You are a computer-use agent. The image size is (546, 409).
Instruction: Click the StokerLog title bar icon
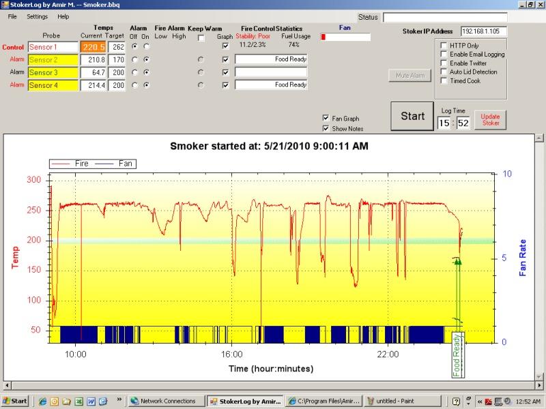(x=5, y=4)
